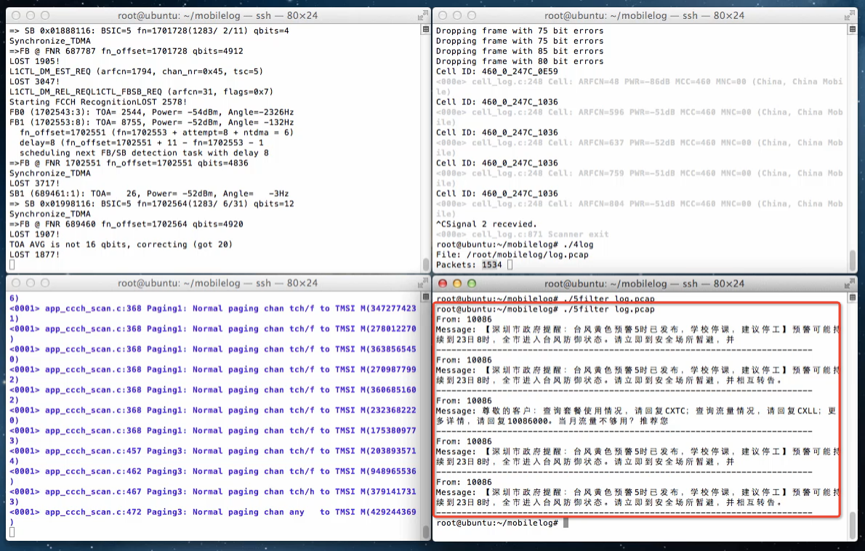Click the Packets: 1534 output line
Viewport: 865px width, 551px height.
pyautogui.click(x=469, y=265)
